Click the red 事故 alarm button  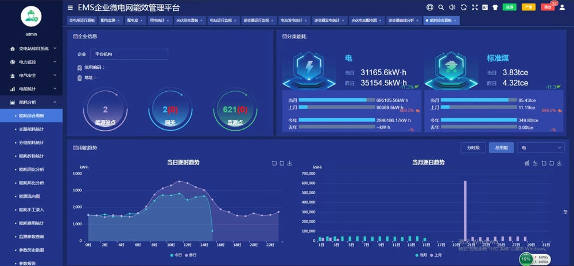[x=547, y=7]
